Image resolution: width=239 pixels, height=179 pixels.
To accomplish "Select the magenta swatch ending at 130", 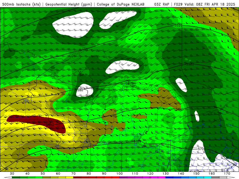I will pyautogui.click(x=162, y=178).
